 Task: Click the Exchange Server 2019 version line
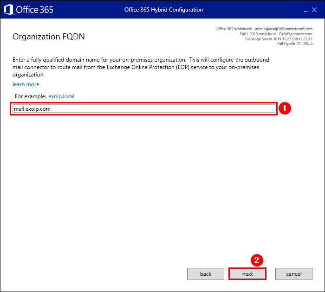(279, 39)
